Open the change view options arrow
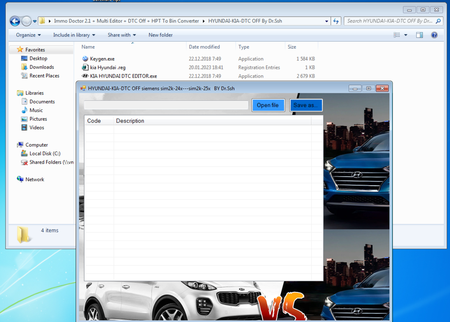Screen dimensions: 450x322 [x=405, y=35]
